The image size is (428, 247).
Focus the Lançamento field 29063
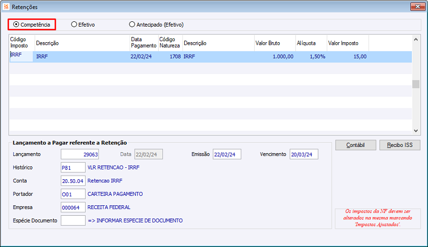click(80, 154)
